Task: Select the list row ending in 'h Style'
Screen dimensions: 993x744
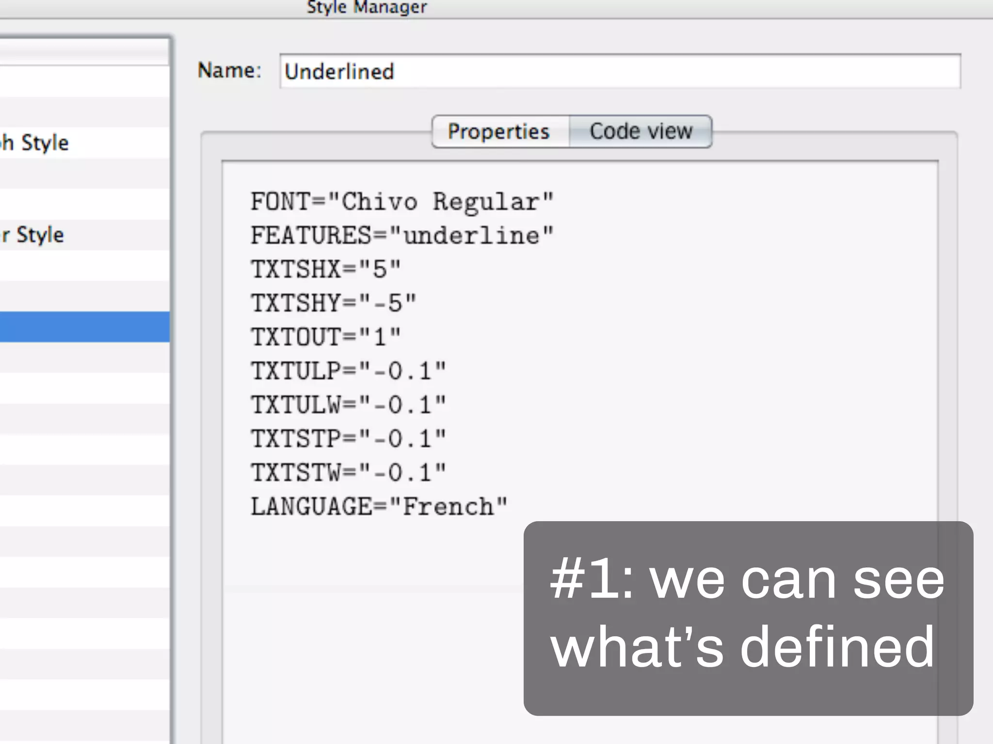Action: [85, 143]
